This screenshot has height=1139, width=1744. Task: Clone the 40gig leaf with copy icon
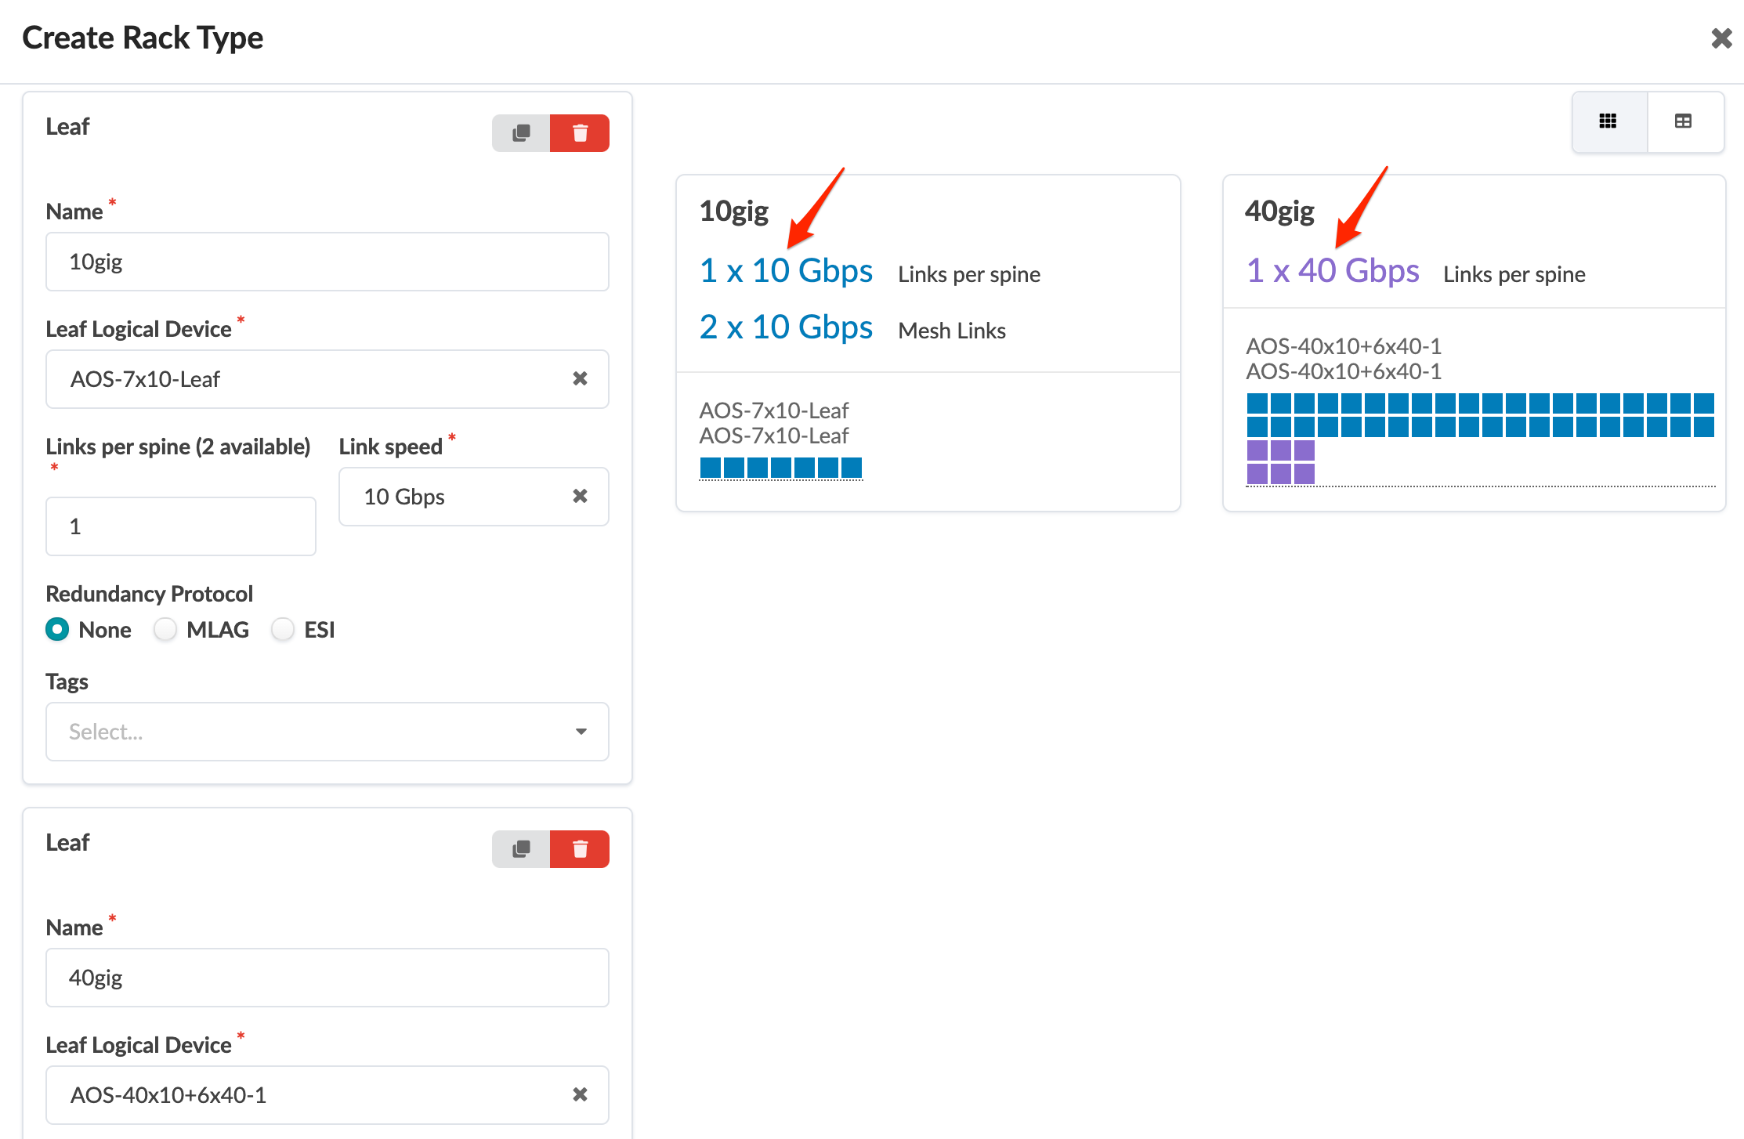pyautogui.click(x=521, y=849)
